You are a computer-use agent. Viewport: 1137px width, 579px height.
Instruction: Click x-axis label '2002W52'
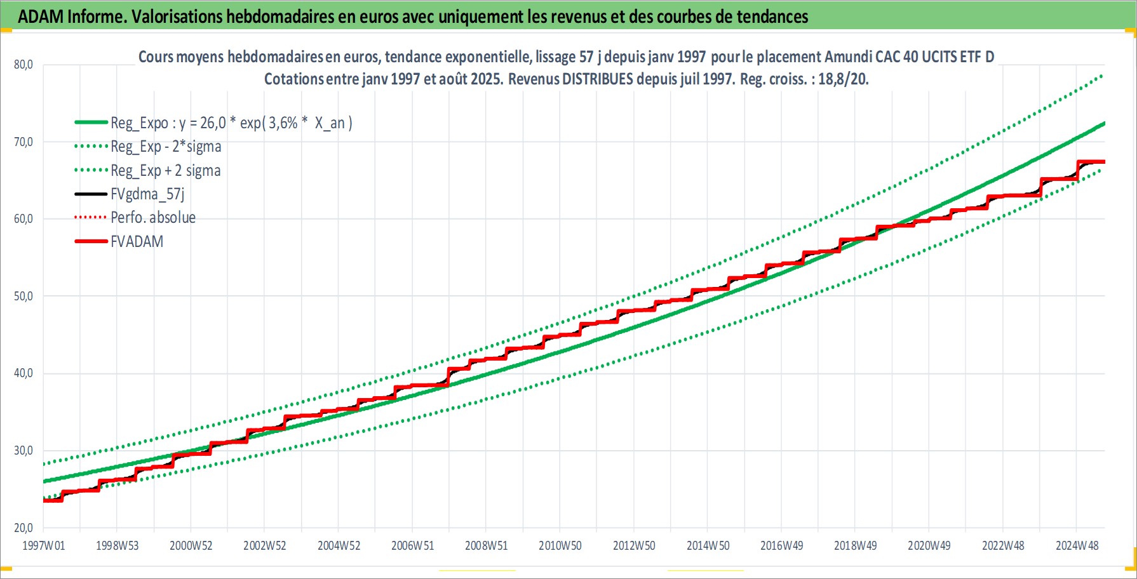point(265,546)
